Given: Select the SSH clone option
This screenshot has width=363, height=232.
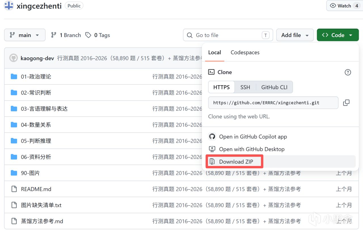Looking at the screenshot, I should click(245, 87).
